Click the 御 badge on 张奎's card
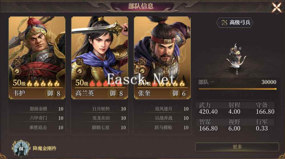The image size is (285, 159). (175, 93)
